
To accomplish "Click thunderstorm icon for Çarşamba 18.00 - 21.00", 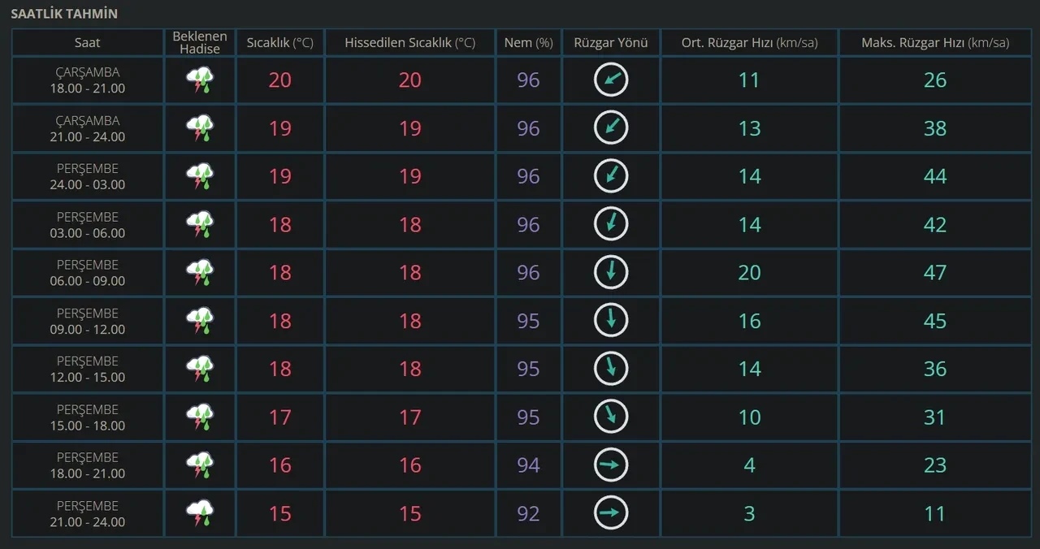I will (200, 80).
